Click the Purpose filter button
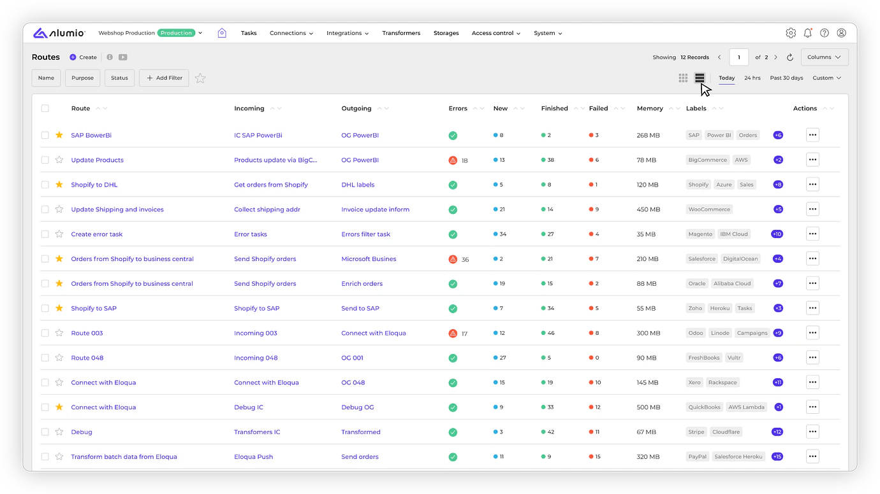Screen dimensions: 880x494 pos(82,78)
